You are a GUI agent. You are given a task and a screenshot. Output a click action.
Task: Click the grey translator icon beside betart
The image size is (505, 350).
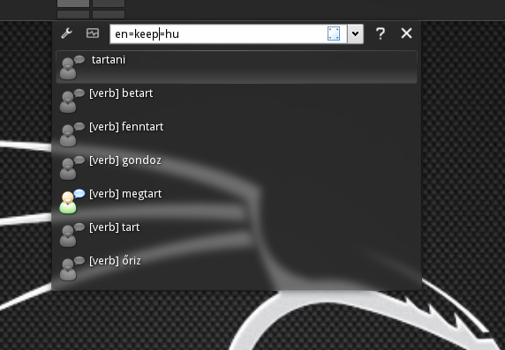tap(72, 101)
